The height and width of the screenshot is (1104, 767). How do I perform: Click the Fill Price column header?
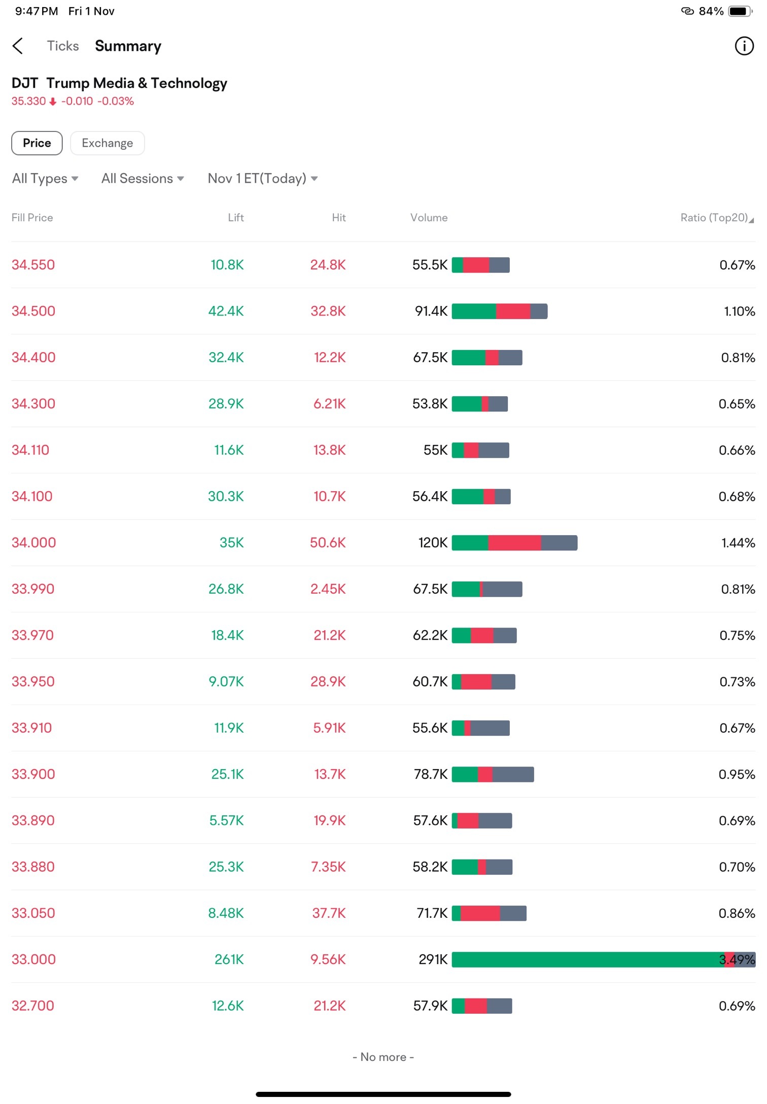[x=32, y=218]
